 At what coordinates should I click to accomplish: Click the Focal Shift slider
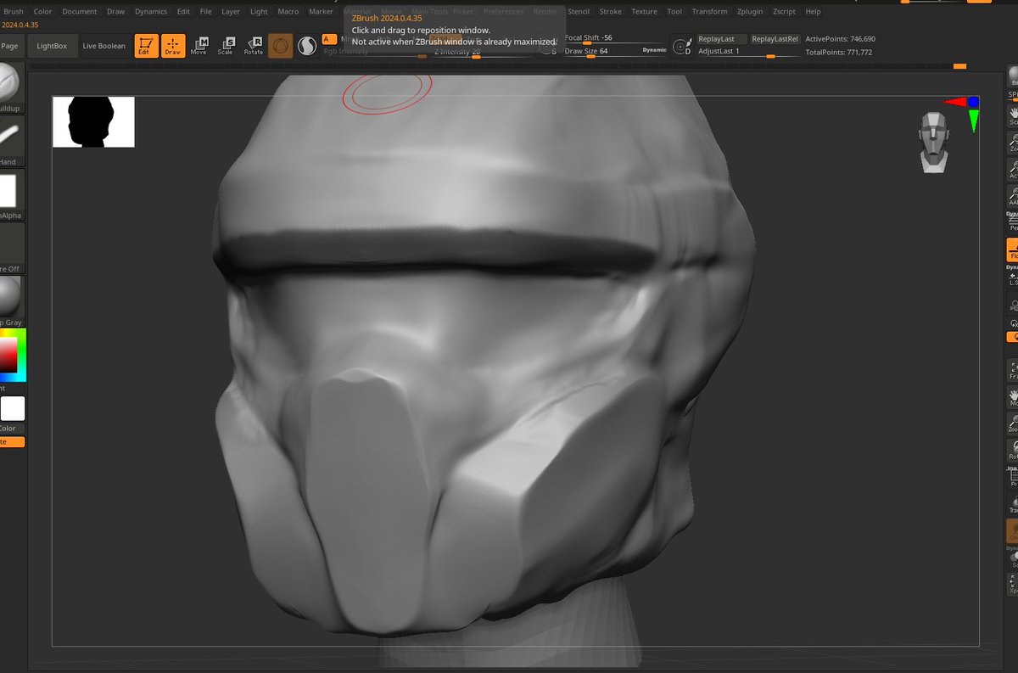(x=617, y=39)
